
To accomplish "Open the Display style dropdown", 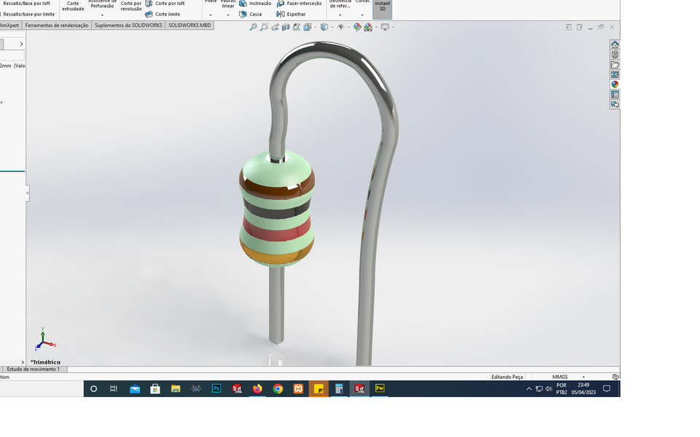I will pos(332,27).
